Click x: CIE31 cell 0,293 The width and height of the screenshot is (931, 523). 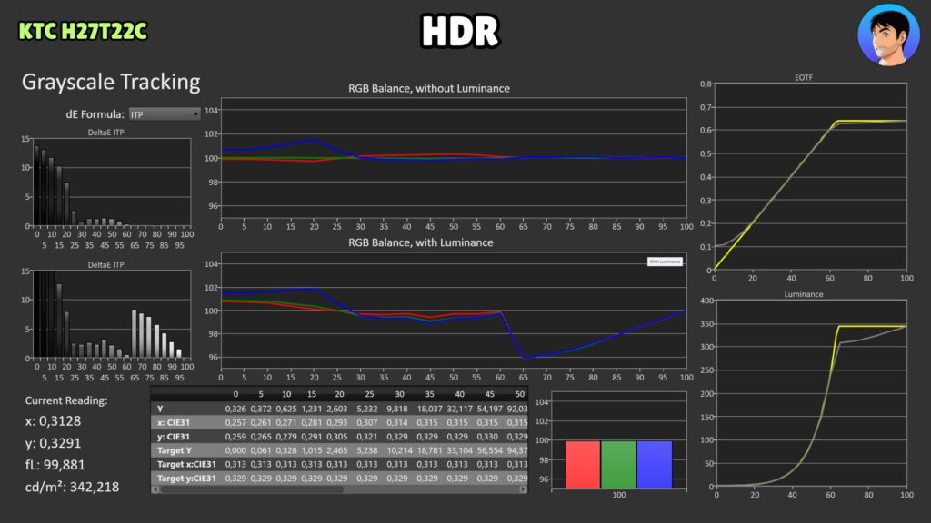(337, 422)
